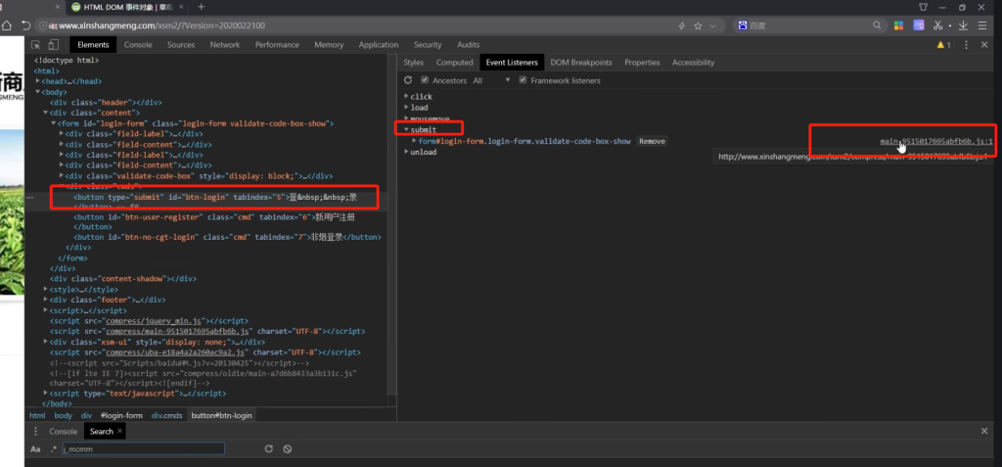Open the main-9515017695abfb6b.js:1 source link
The image size is (1002, 467).
pyautogui.click(x=936, y=141)
